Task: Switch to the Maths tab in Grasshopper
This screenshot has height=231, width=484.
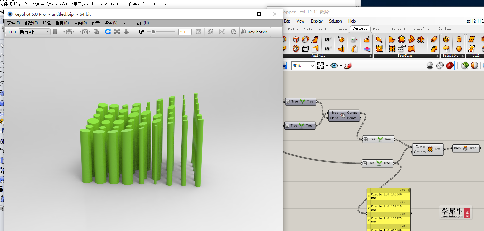Action: click(x=293, y=29)
